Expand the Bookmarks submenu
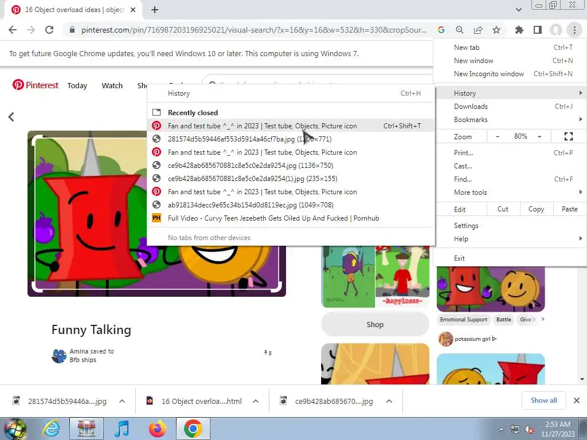 point(510,120)
